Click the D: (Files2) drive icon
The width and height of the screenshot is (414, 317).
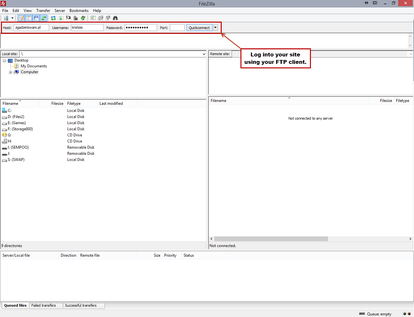coord(5,117)
